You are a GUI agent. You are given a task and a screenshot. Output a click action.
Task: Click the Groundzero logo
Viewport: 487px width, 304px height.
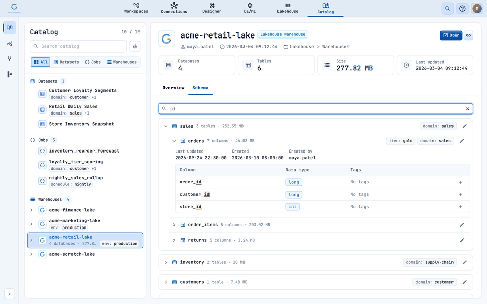point(14,8)
